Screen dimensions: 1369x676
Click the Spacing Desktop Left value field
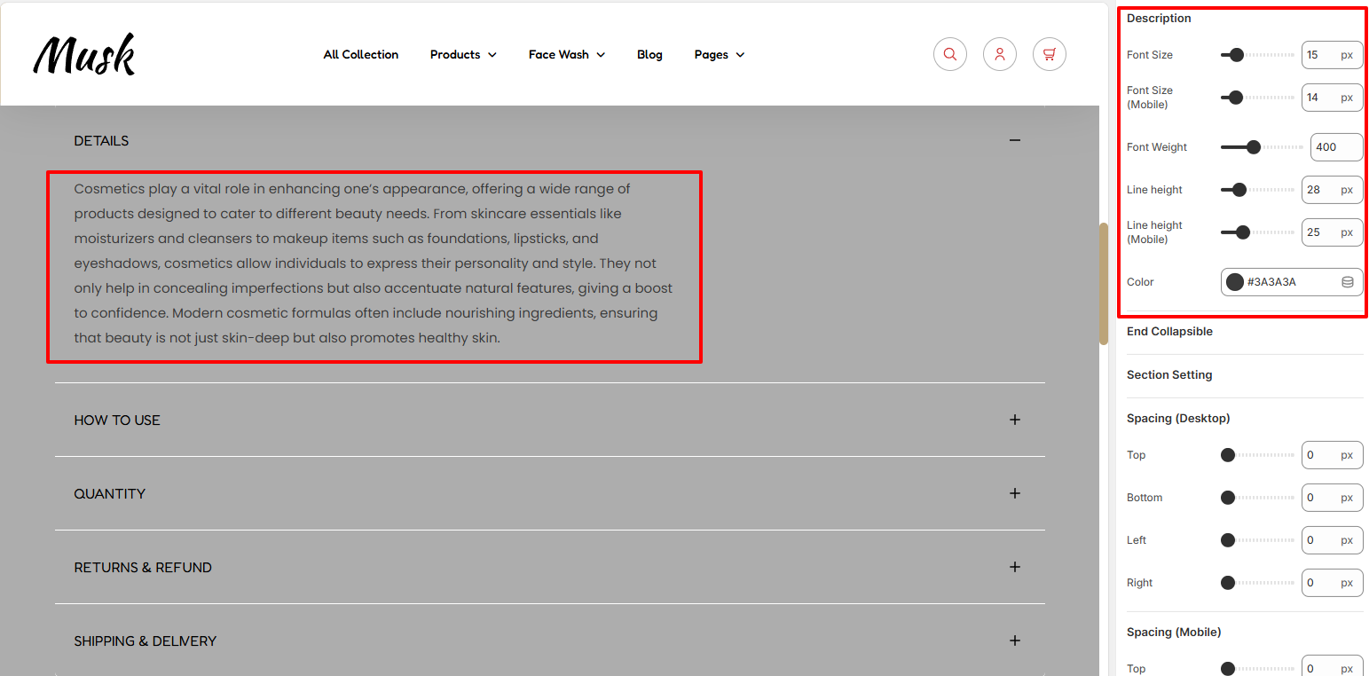click(x=1332, y=540)
